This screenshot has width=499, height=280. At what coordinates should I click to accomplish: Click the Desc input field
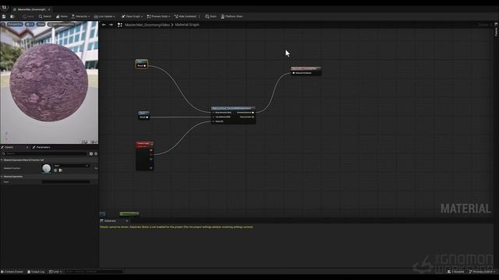pyautogui.click(x=65, y=182)
